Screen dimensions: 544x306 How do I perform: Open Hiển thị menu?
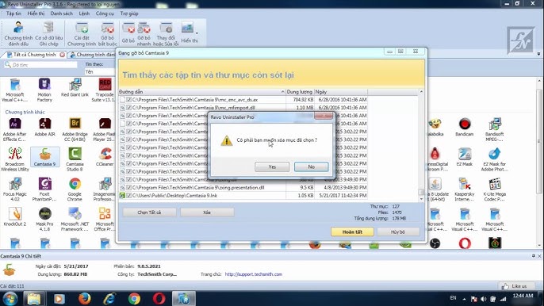(x=36, y=13)
